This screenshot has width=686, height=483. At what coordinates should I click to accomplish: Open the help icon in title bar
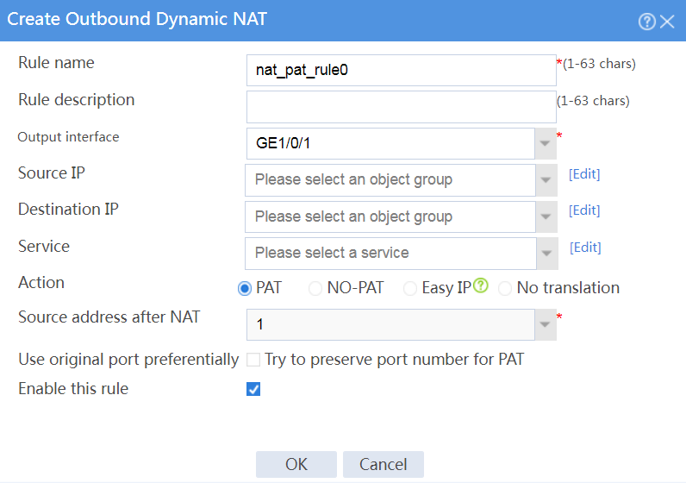[x=646, y=21]
